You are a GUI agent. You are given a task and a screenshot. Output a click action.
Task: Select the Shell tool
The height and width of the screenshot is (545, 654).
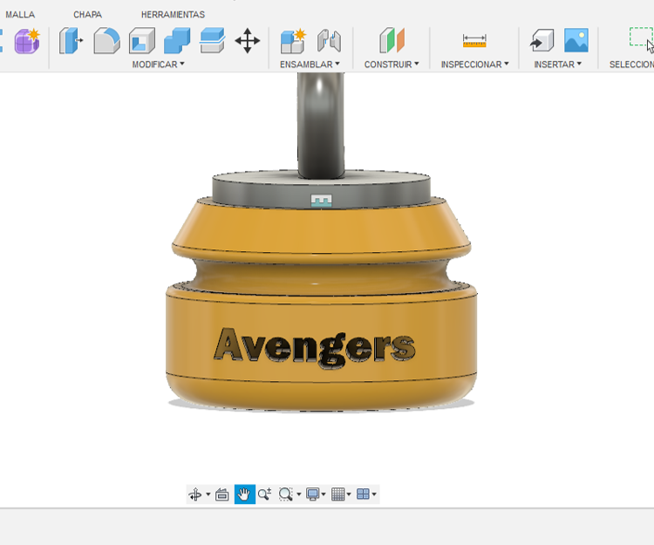click(x=142, y=40)
